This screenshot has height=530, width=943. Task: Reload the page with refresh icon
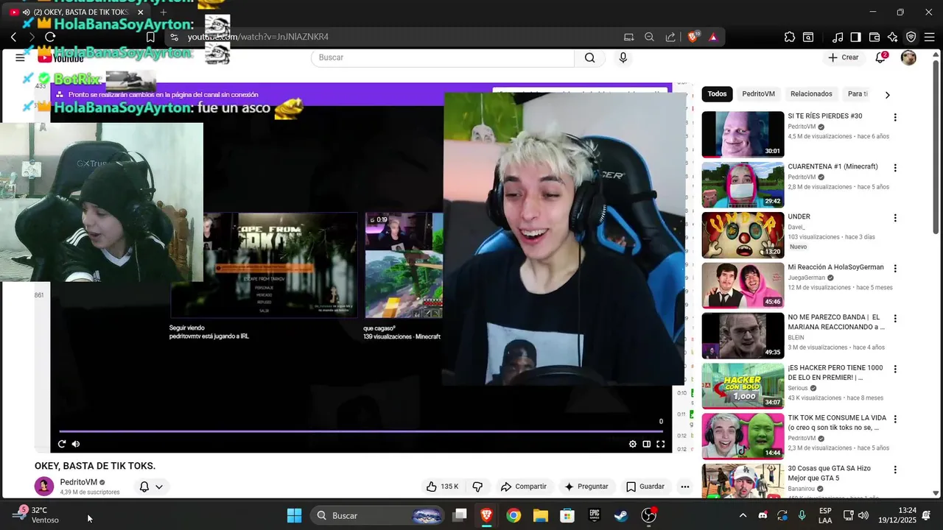click(50, 37)
